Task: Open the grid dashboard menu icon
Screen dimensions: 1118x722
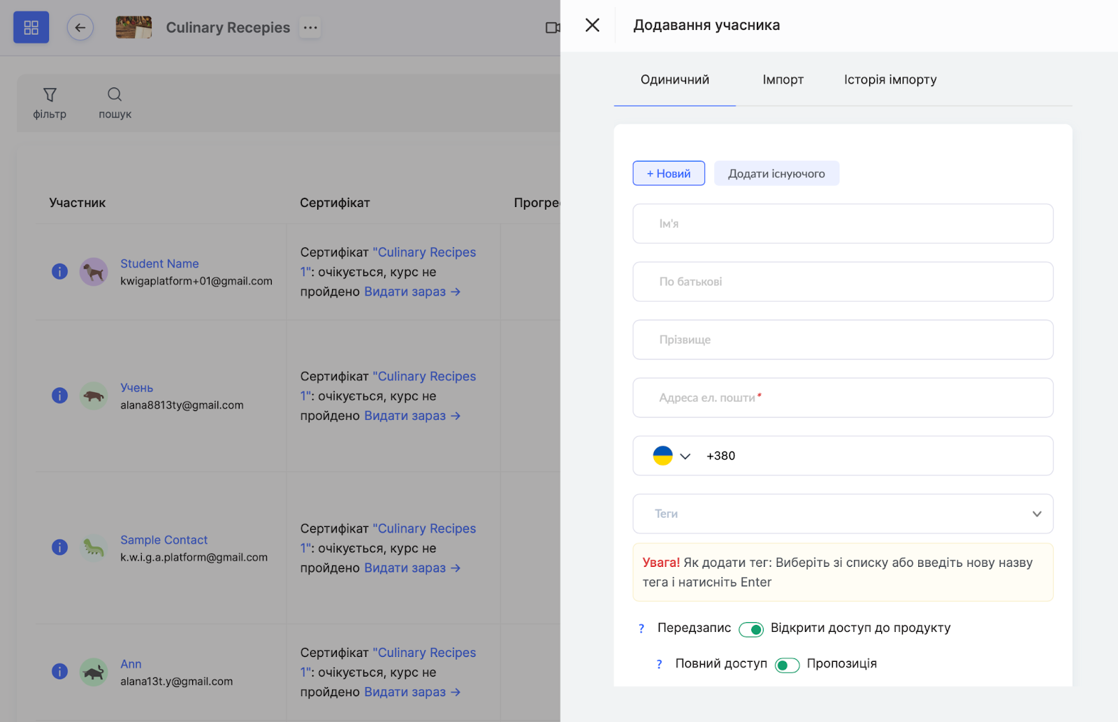Action: tap(31, 28)
